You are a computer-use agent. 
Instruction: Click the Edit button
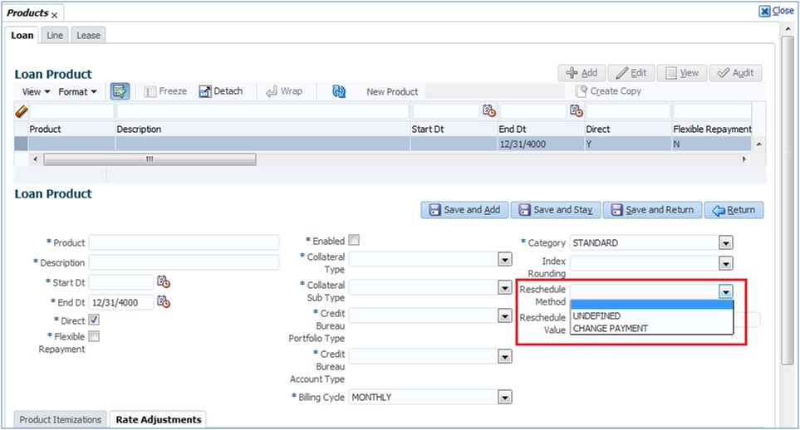(631, 73)
